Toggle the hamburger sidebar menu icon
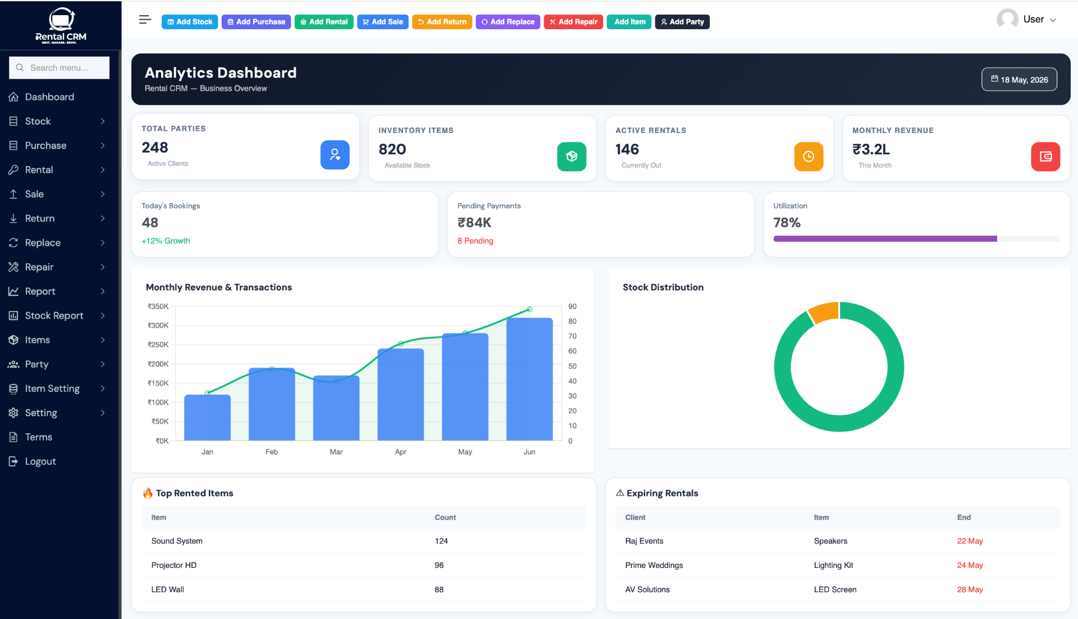The height and width of the screenshot is (619, 1078). click(x=145, y=20)
